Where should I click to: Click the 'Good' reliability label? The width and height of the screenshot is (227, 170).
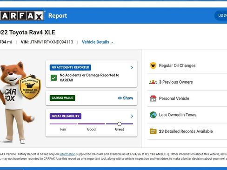point(91,129)
